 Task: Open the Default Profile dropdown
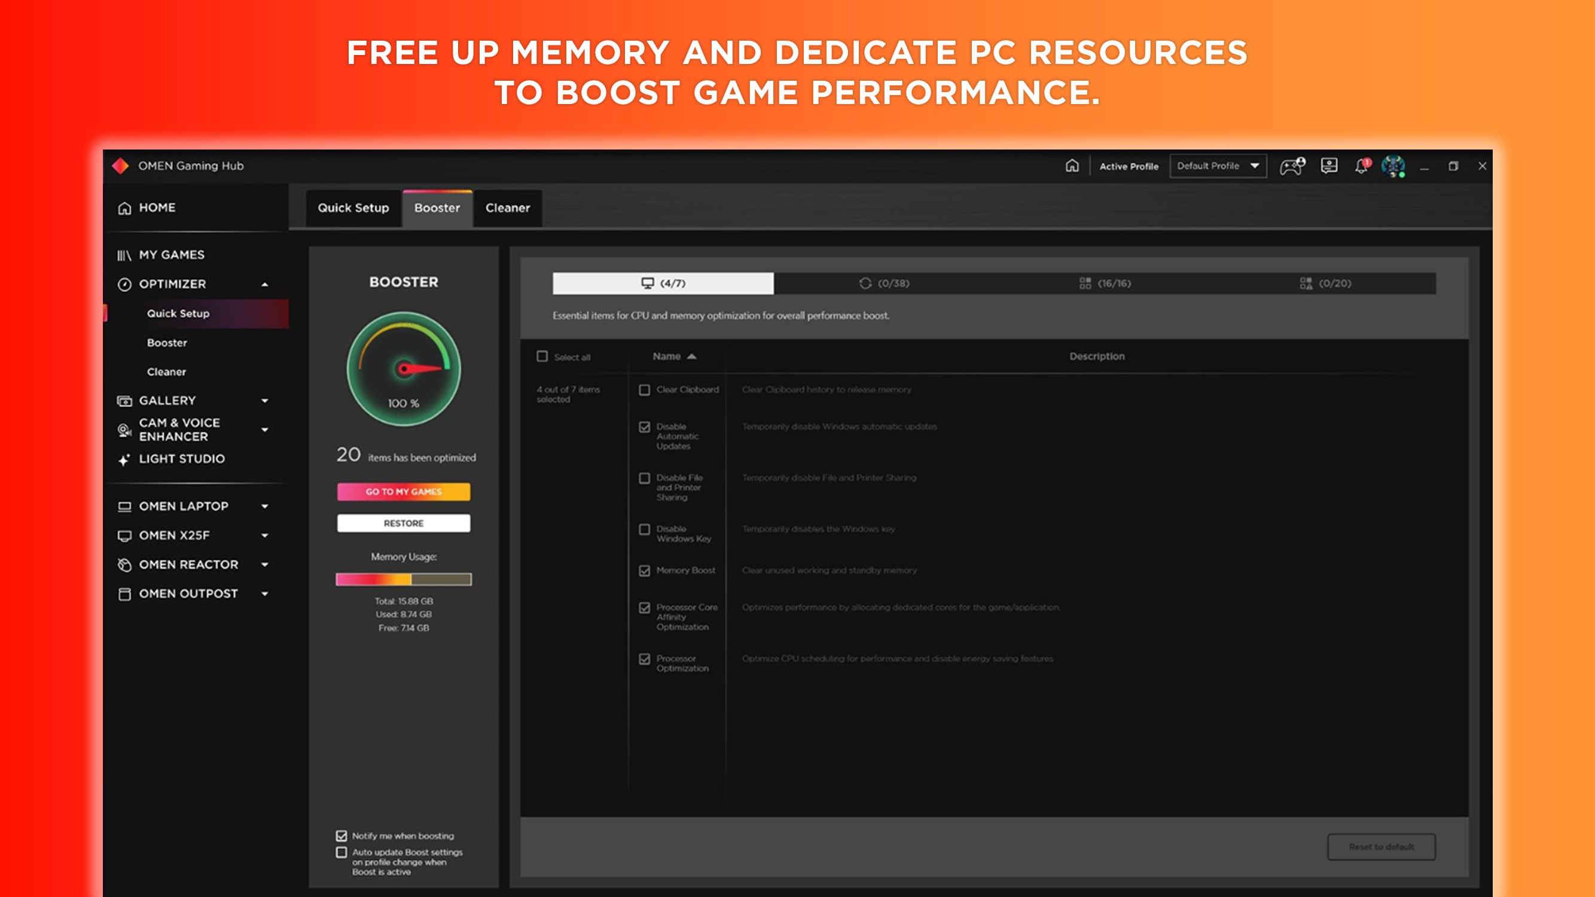(x=1217, y=166)
